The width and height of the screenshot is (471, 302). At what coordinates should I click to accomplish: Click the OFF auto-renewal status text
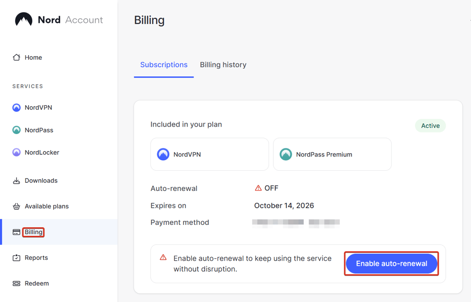coord(271,188)
